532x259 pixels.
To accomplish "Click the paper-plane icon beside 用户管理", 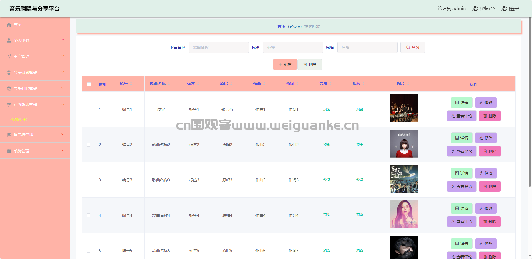I will click(x=9, y=56).
